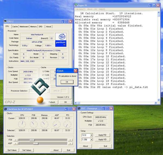163x155 pixels.
Task: Click OK button at CPU-Z bottom
Action: (x=65, y=102)
